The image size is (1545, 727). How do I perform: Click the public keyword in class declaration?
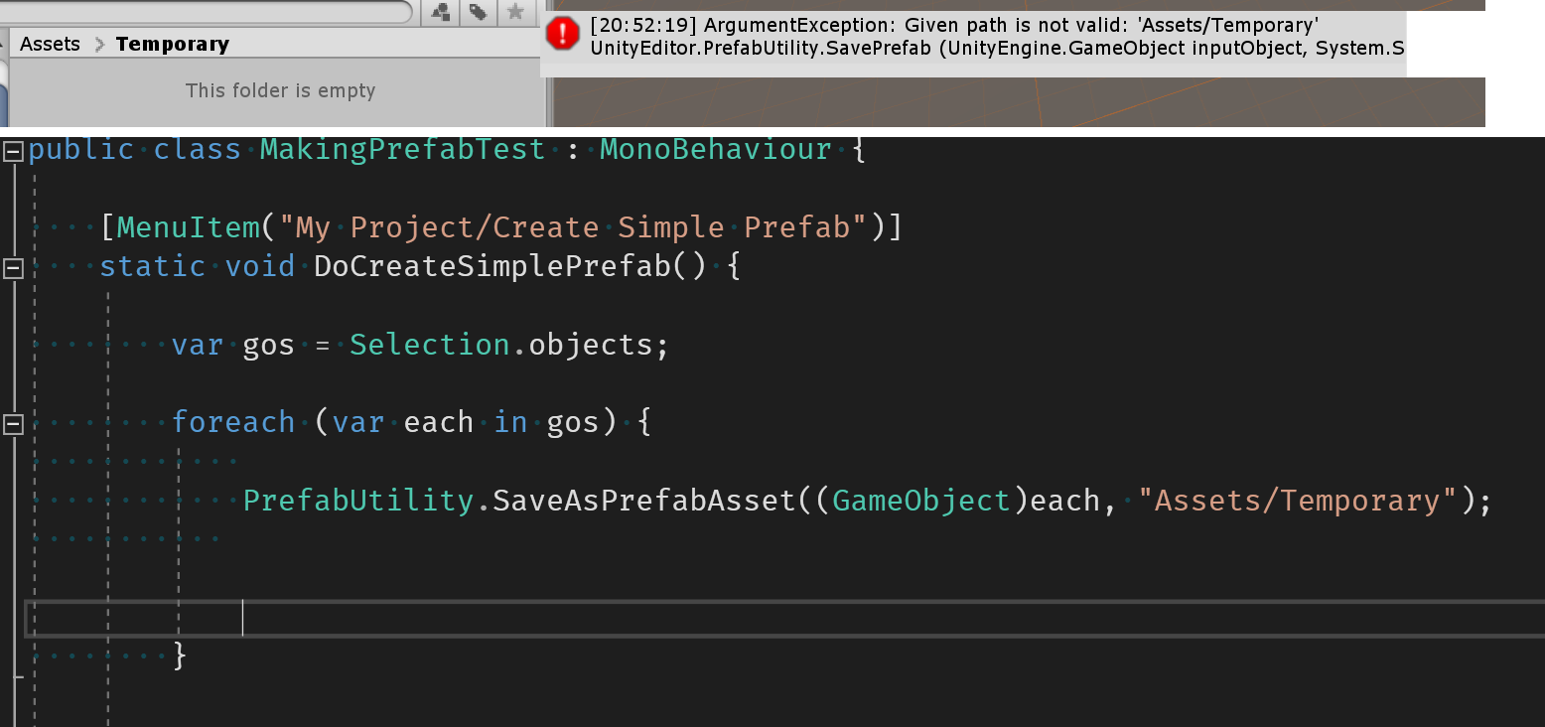81,149
